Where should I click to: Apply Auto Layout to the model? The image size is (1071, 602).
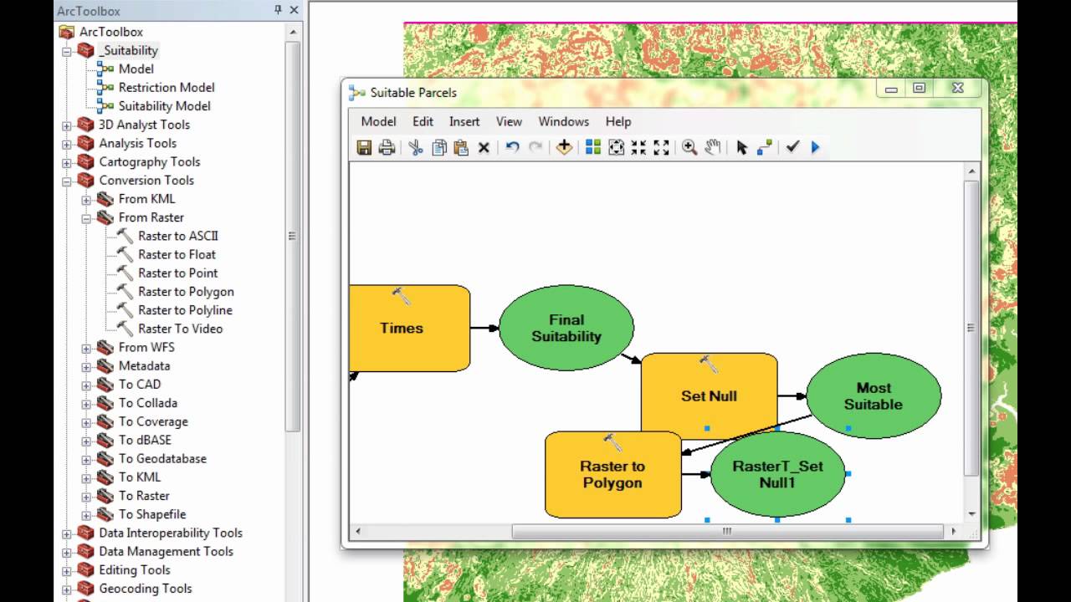[x=593, y=147]
